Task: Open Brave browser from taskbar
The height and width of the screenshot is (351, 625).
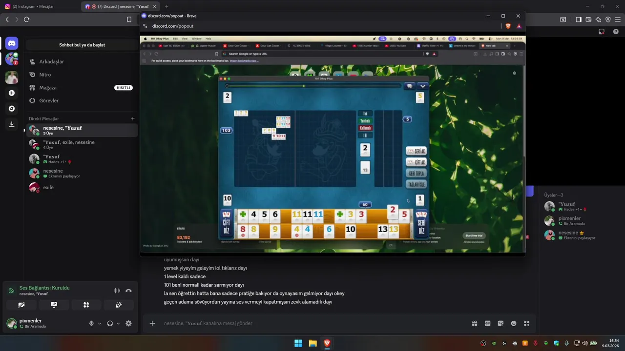Action: [327, 343]
